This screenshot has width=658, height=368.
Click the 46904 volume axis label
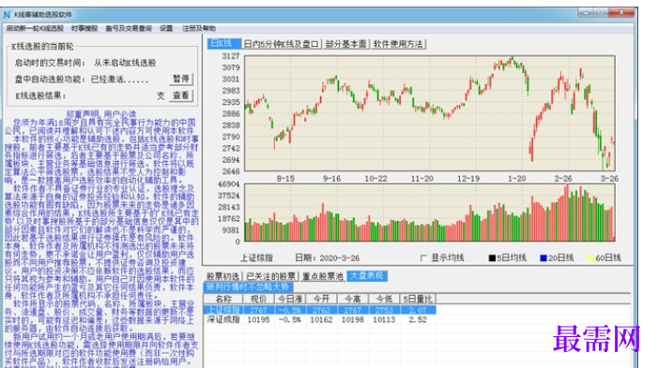pyautogui.click(x=229, y=184)
